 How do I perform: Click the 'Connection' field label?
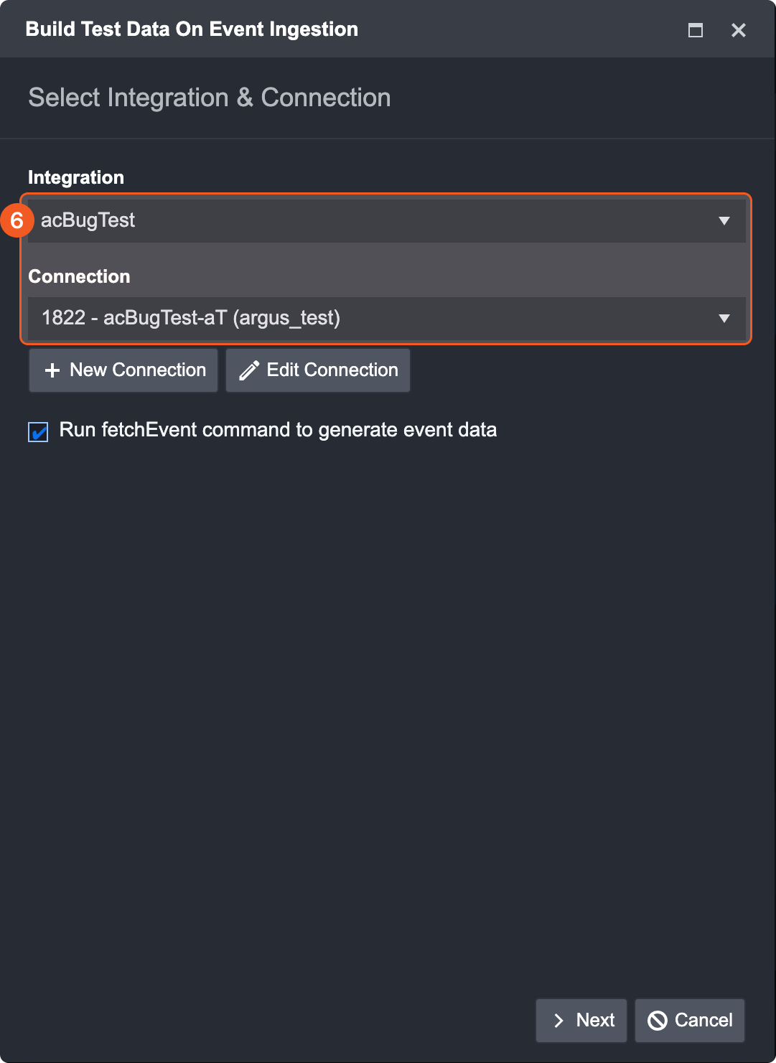click(79, 276)
